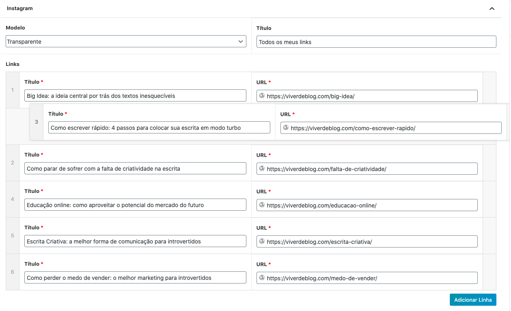Click globe icon in medo-de-vender URL field
This screenshot has height=311, width=511.
tap(262, 278)
